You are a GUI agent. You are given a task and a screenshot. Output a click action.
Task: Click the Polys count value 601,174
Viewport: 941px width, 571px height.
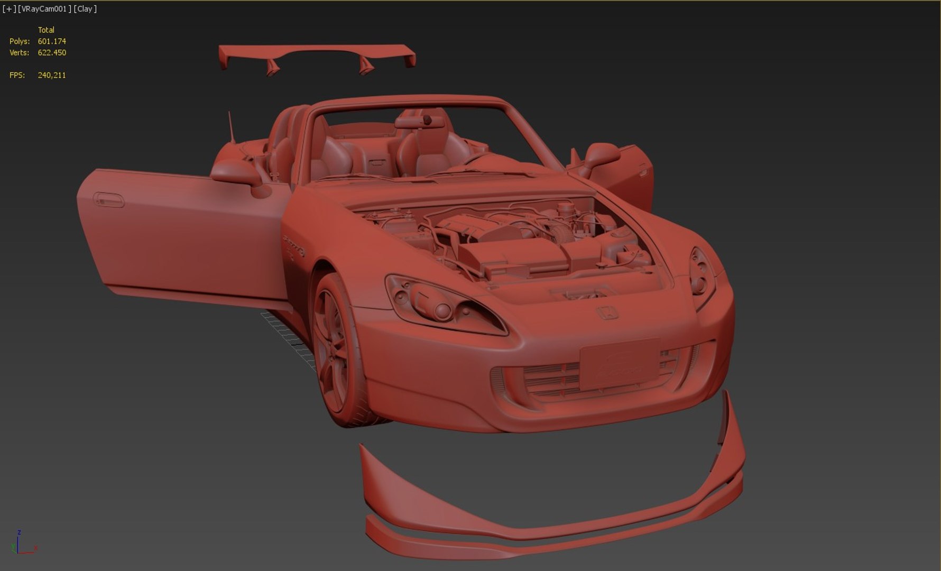(x=52, y=41)
